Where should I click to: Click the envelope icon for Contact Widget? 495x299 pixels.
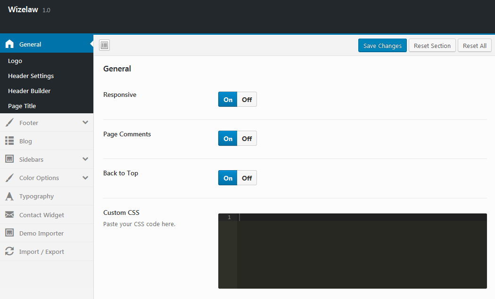pos(9,215)
